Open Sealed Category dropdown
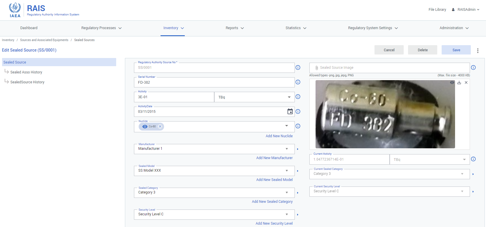The image size is (486, 227). point(214,193)
